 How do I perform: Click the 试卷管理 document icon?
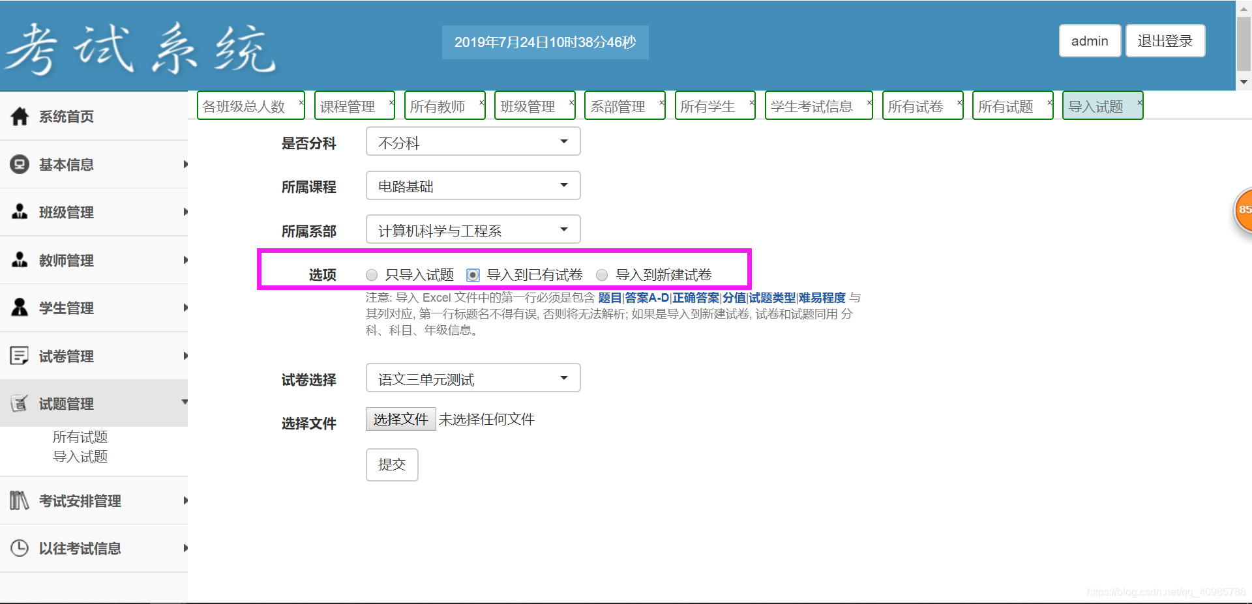[x=20, y=356]
